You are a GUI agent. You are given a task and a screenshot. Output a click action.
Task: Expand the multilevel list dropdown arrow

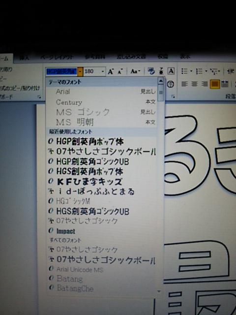point(219,71)
